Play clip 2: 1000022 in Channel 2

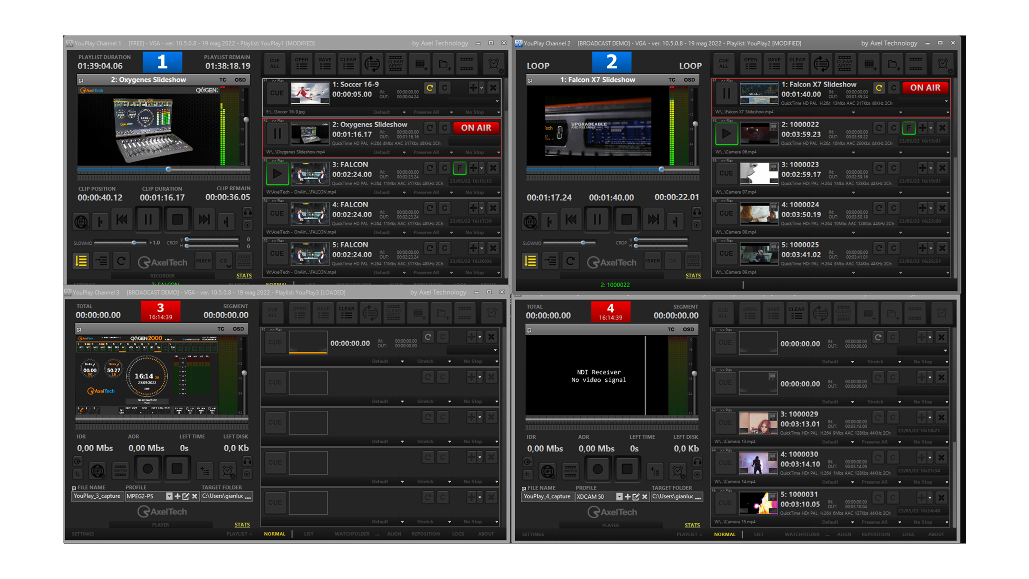(726, 134)
